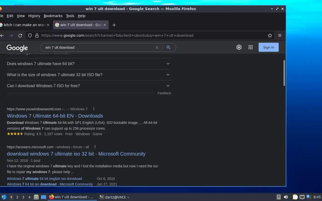This screenshot has height=201, width=322.
Task: Open the Tools menu
Action: point(70,16)
